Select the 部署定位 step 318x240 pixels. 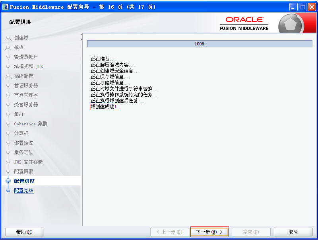point(23,142)
